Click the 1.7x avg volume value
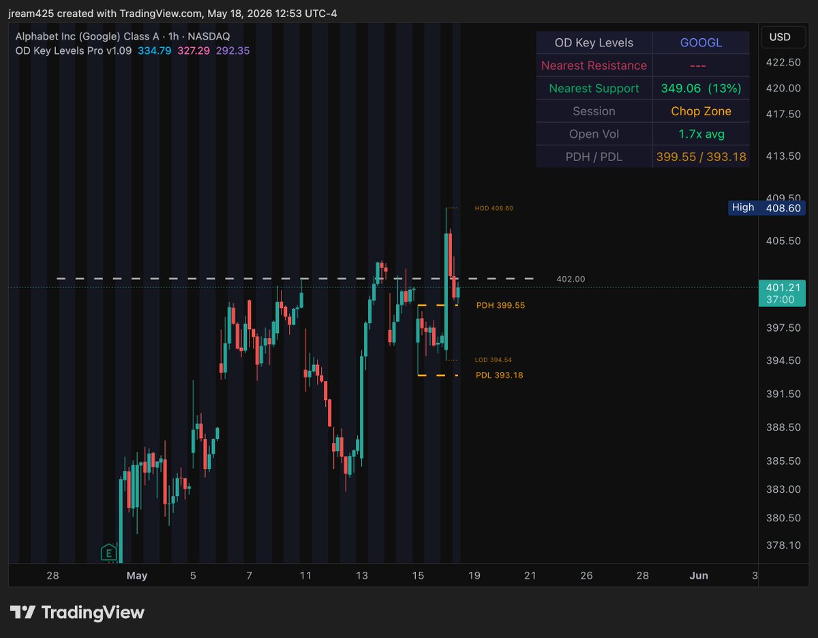Screen dimensions: 818x638 701,134
